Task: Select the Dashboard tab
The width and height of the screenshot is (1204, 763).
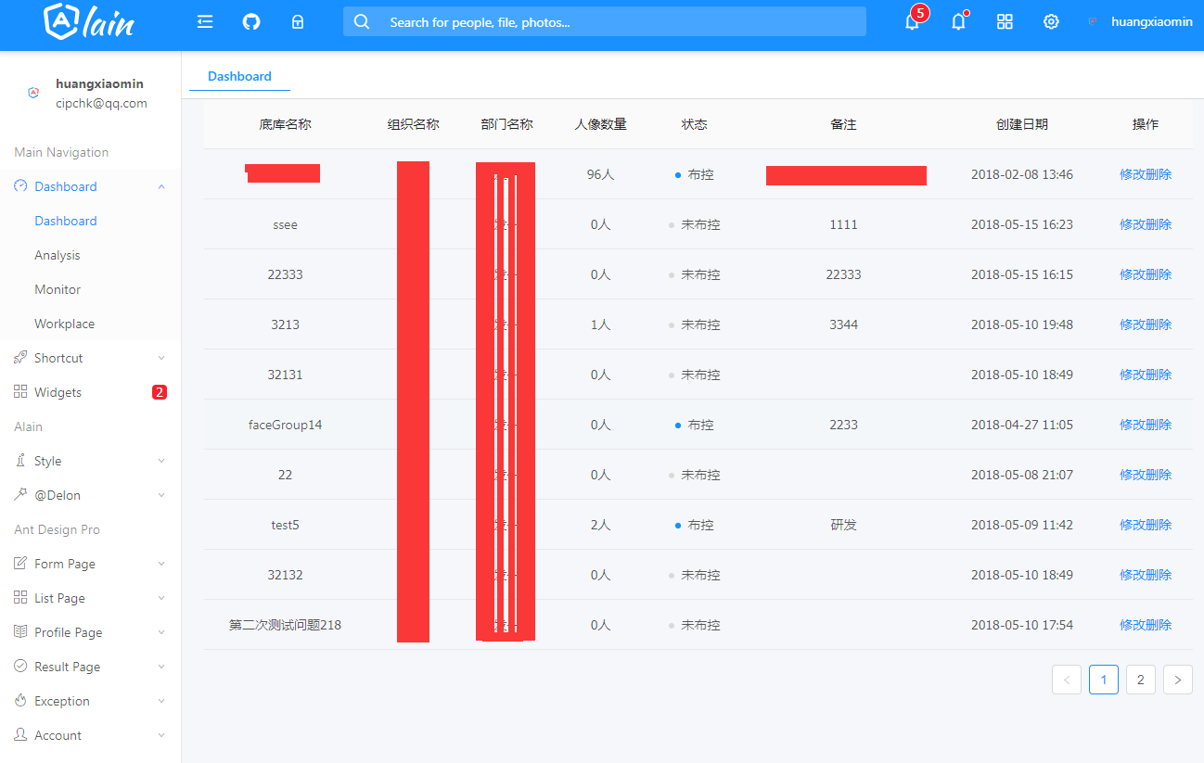Action: coord(238,75)
